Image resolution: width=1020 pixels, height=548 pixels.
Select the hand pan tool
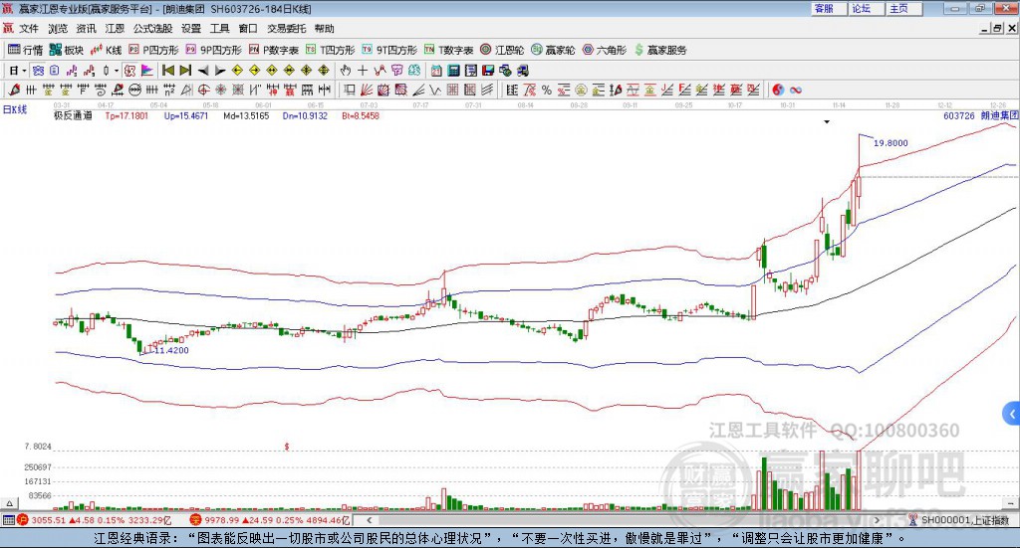(x=345, y=71)
